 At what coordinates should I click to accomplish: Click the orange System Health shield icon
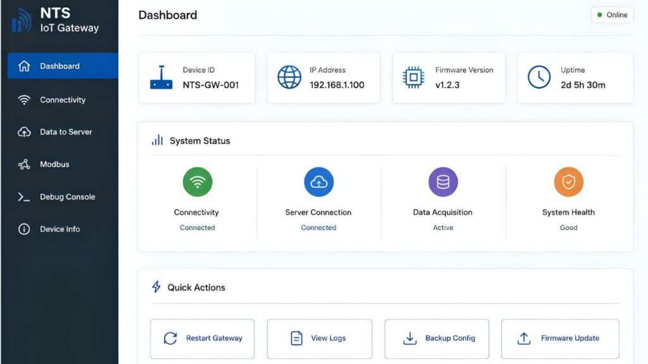pyautogui.click(x=569, y=182)
